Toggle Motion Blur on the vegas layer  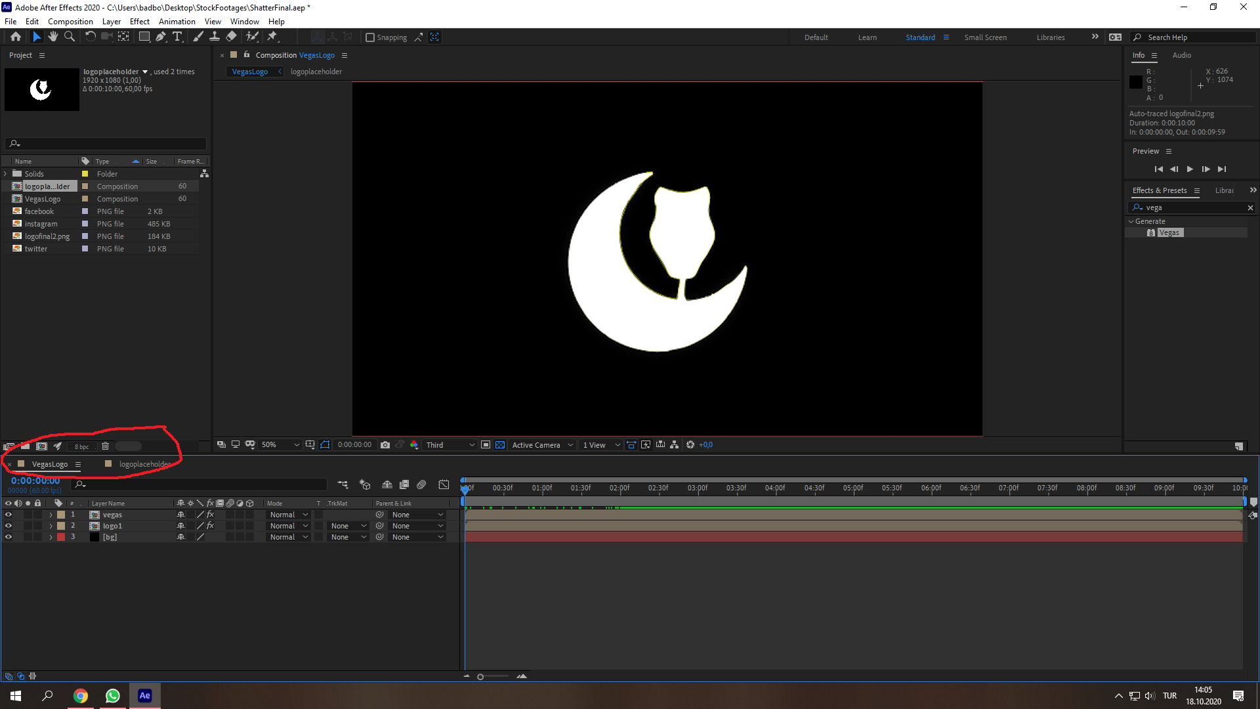230,515
